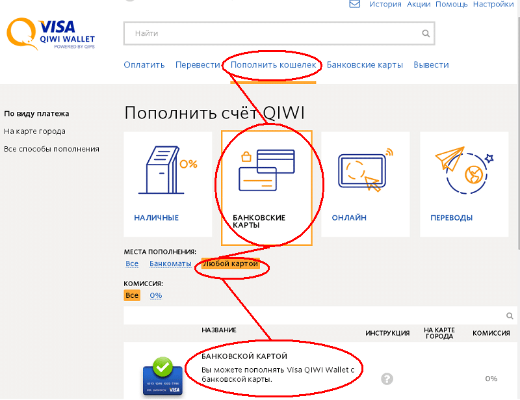Go to the Вывести tab
Screen dimensions: 520x400
[431, 65]
